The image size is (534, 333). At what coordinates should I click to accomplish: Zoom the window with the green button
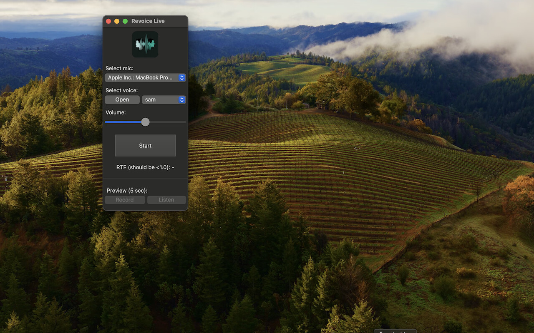pyautogui.click(x=125, y=21)
